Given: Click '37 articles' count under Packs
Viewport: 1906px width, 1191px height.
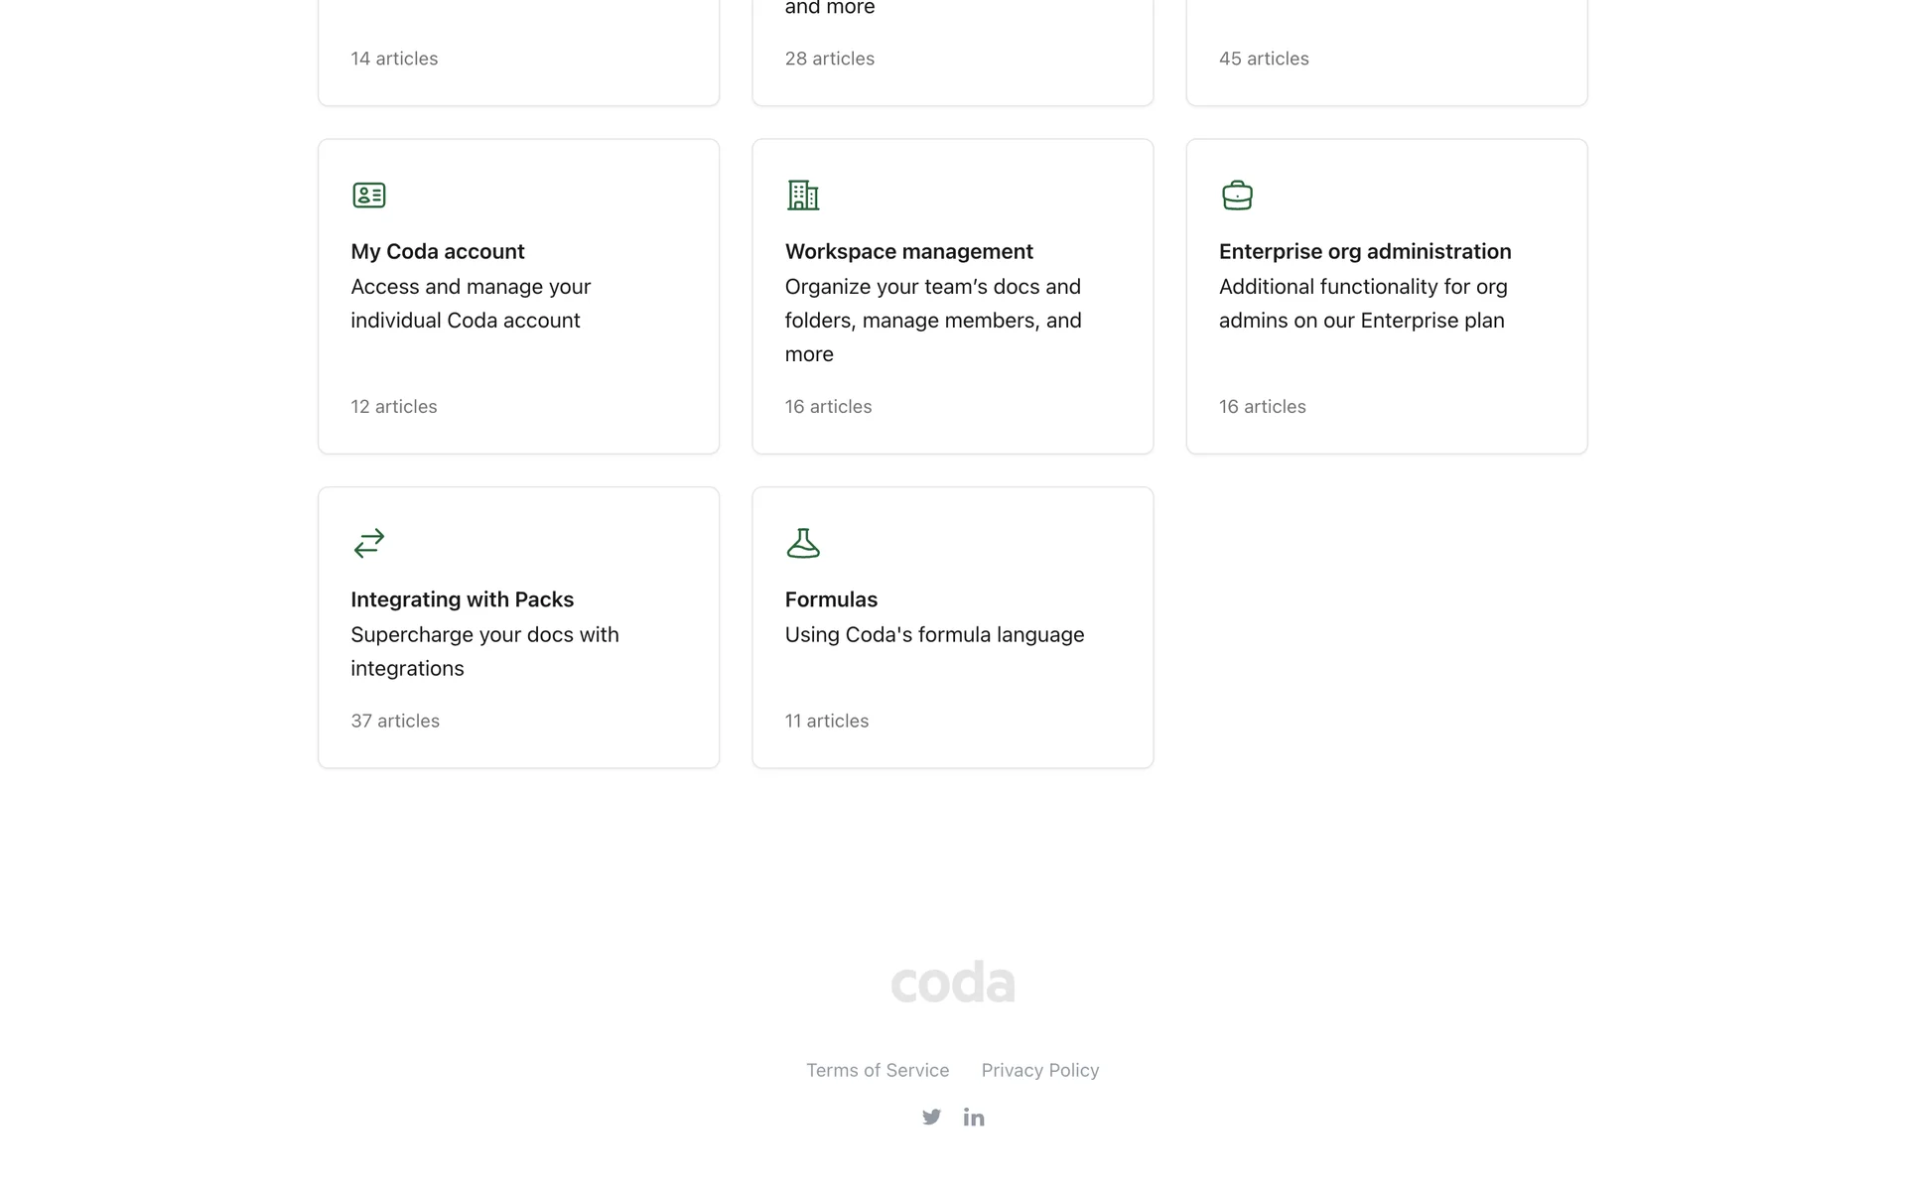Looking at the screenshot, I should point(395,722).
